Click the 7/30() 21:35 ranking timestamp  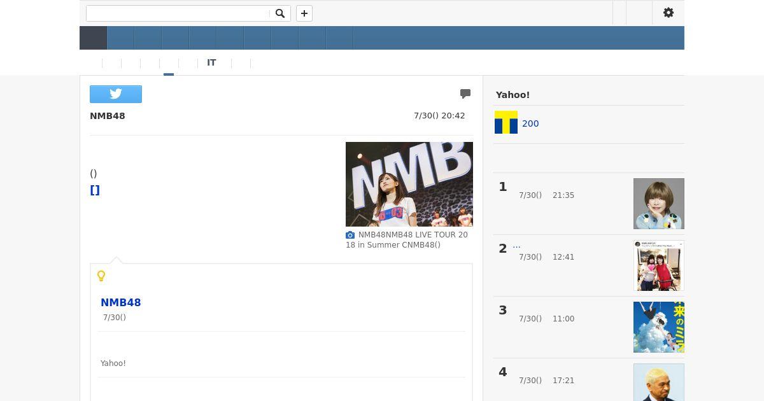click(546, 195)
